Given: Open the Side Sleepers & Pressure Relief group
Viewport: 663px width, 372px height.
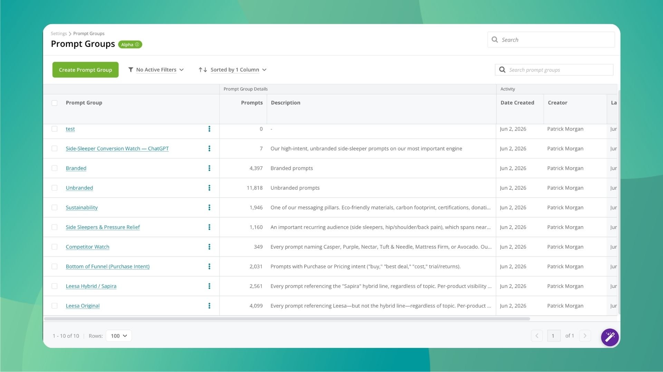Looking at the screenshot, I should coord(103,227).
